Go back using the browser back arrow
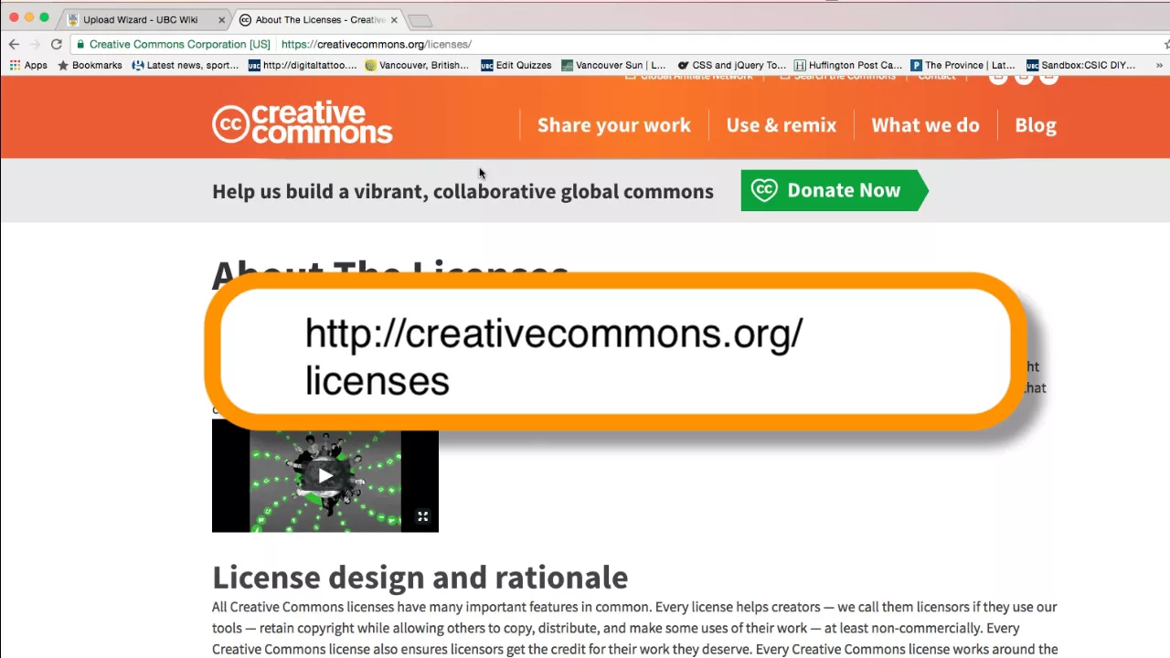 click(x=14, y=44)
